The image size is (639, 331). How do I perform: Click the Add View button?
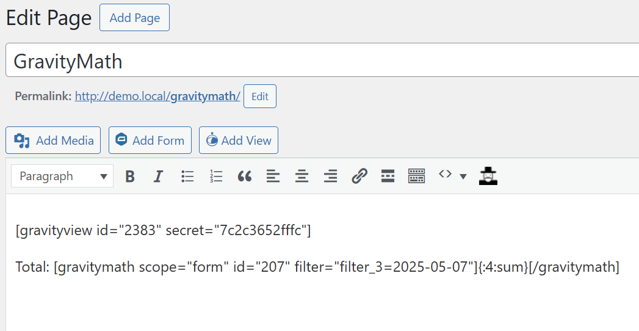pos(239,140)
